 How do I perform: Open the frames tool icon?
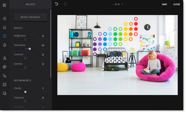click(x=5, y=85)
